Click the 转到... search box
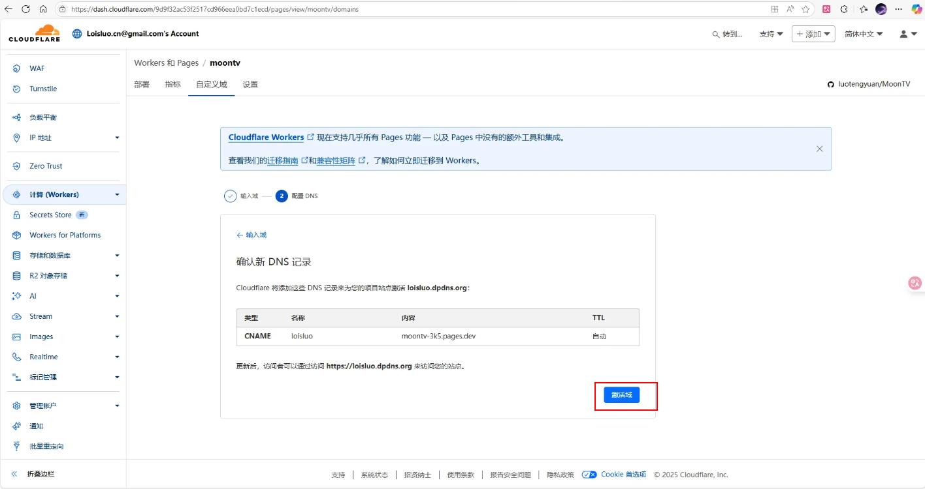 pos(727,34)
